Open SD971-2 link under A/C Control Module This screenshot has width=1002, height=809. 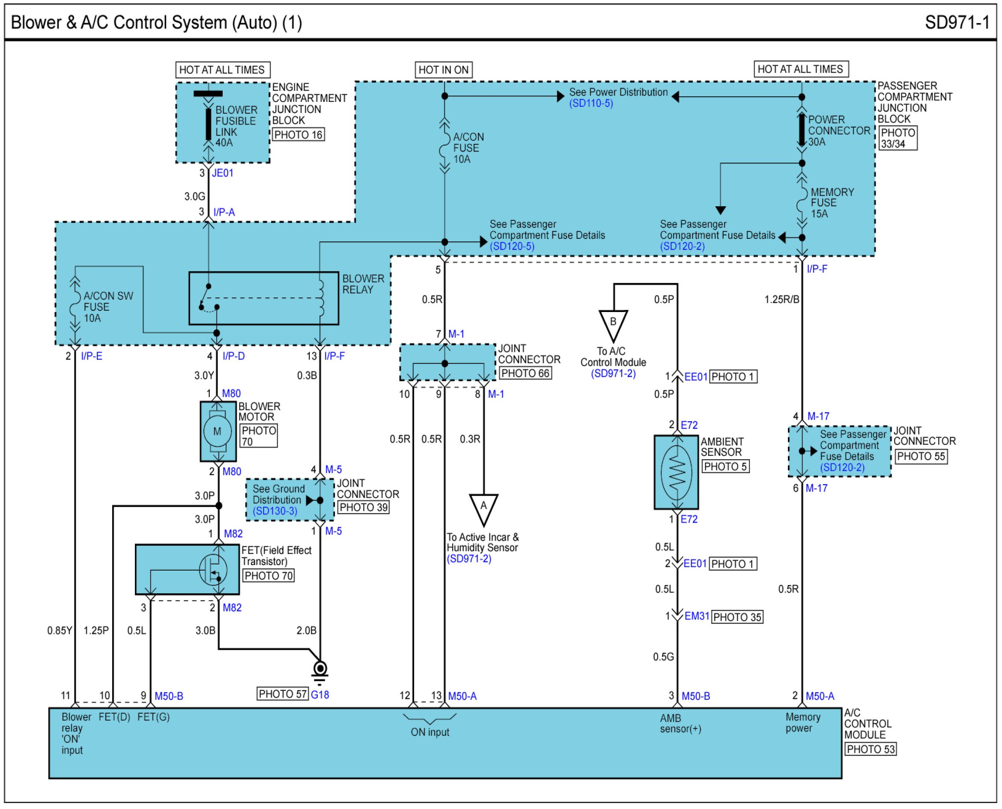[613, 374]
